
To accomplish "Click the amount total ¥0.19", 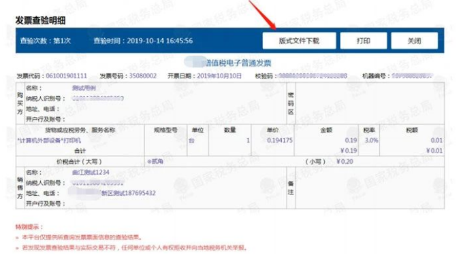I will 349,151.
